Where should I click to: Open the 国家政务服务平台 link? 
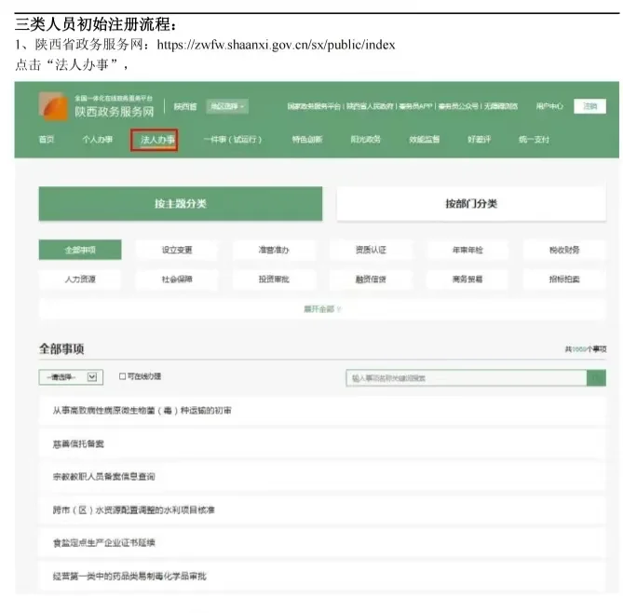(x=314, y=106)
